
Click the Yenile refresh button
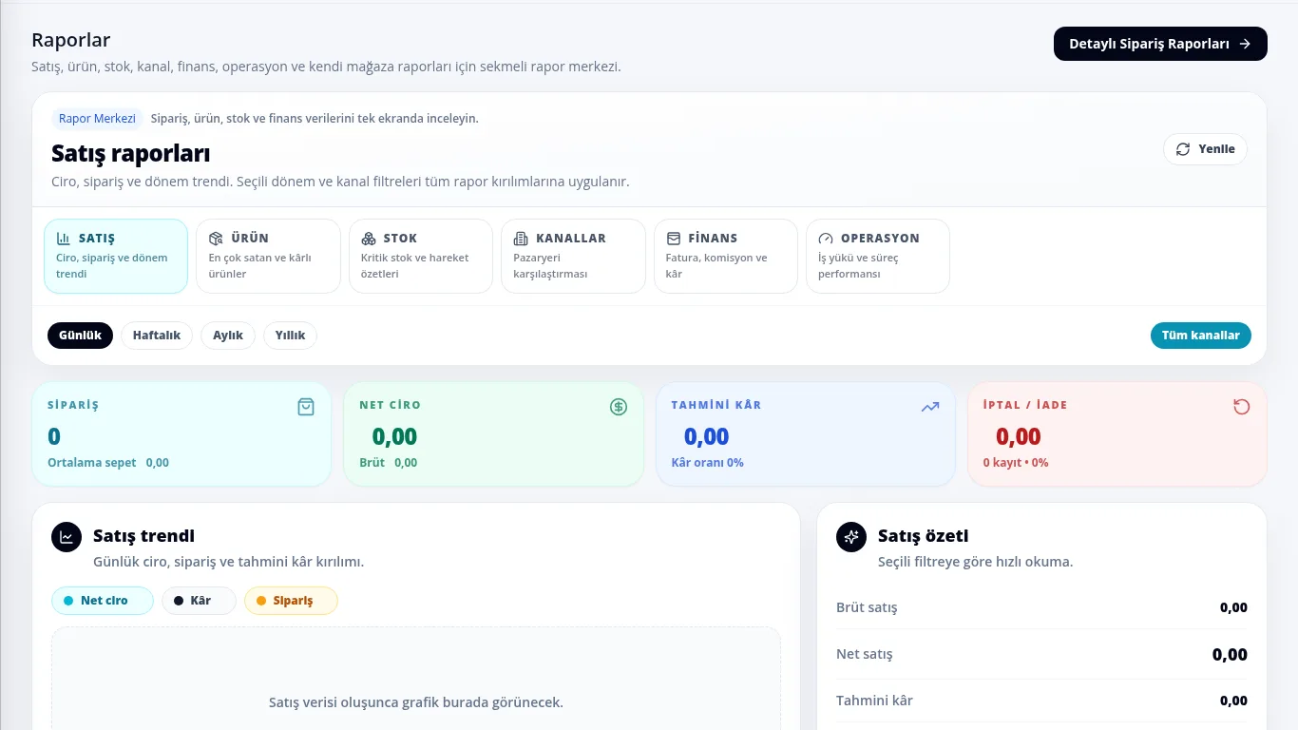coord(1205,149)
